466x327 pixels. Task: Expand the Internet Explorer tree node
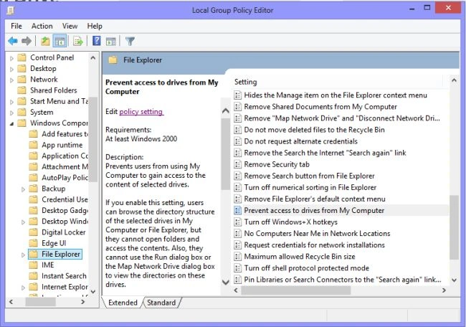(23, 288)
